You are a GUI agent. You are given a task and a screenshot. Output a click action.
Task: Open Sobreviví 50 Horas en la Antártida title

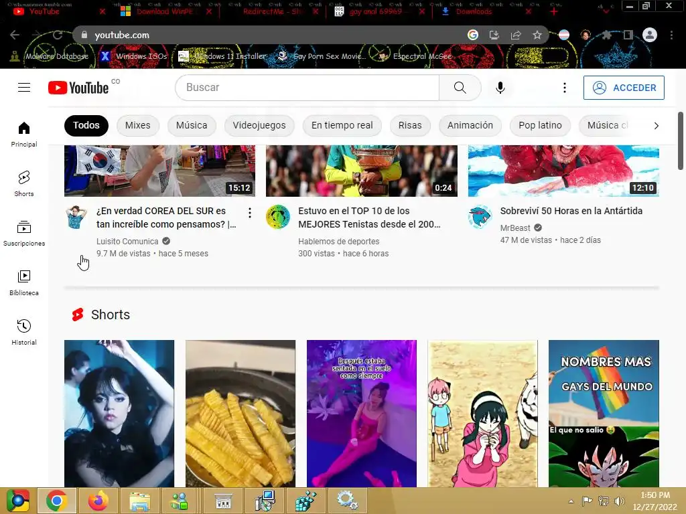tap(571, 211)
